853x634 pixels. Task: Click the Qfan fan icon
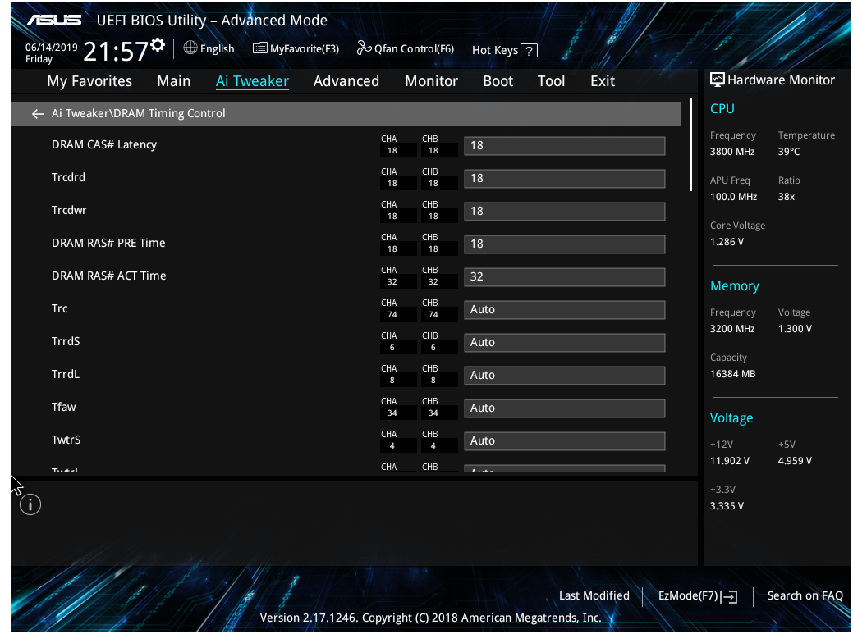[364, 48]
